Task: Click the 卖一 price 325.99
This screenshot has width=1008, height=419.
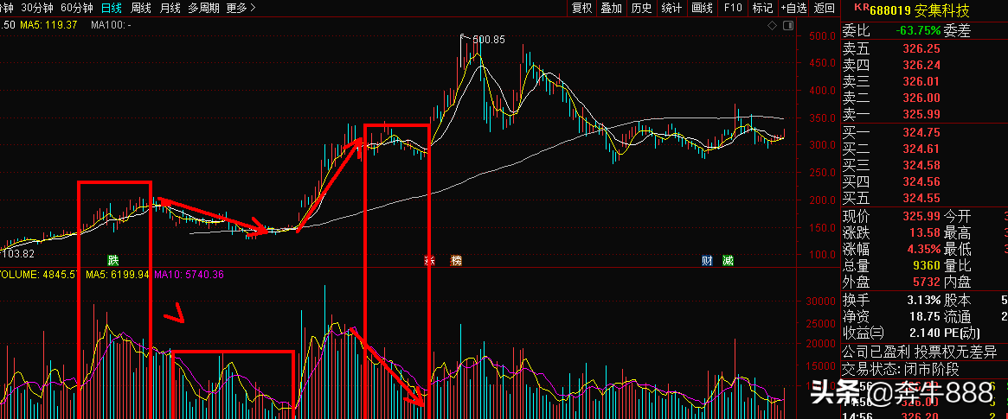Action: click(x=921, y=115)
